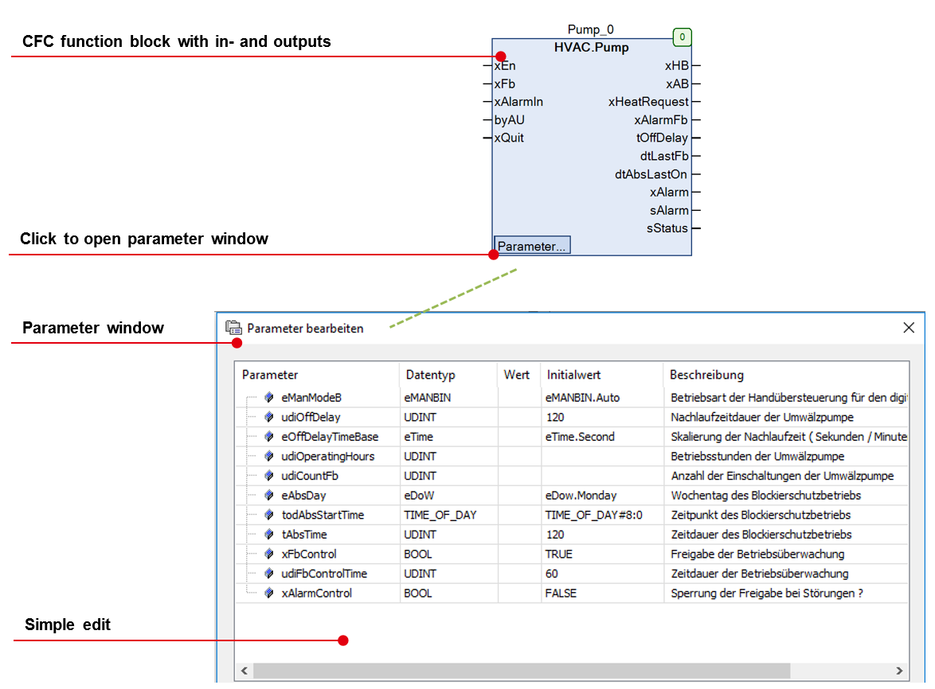
Task: Click the Initialwert column header
Action: [x=573, y=375]
